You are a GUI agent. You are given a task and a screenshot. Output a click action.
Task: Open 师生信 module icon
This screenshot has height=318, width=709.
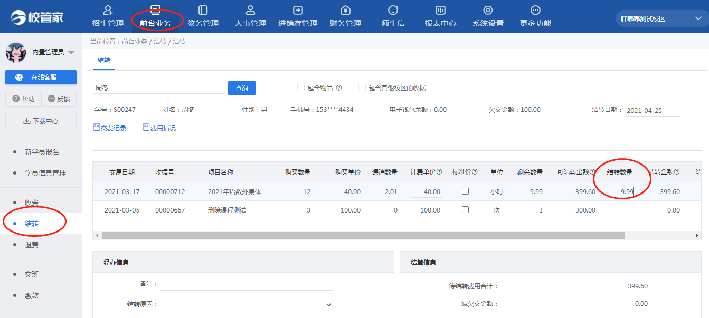tap(393, 10)
